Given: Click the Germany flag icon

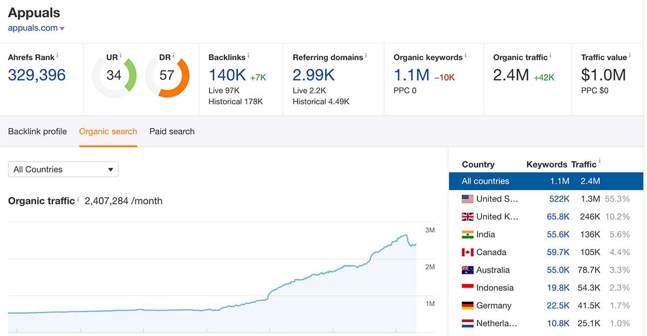Looking at the screenshot, I should 467,305.
